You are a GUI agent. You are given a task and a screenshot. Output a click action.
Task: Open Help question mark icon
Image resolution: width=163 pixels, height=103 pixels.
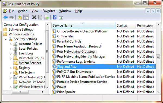click(x=55, y=17)
